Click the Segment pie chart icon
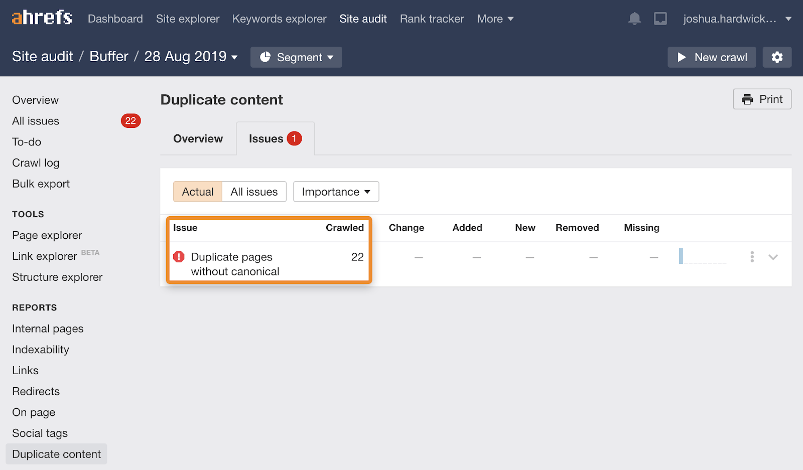 (x=265, y=57)
